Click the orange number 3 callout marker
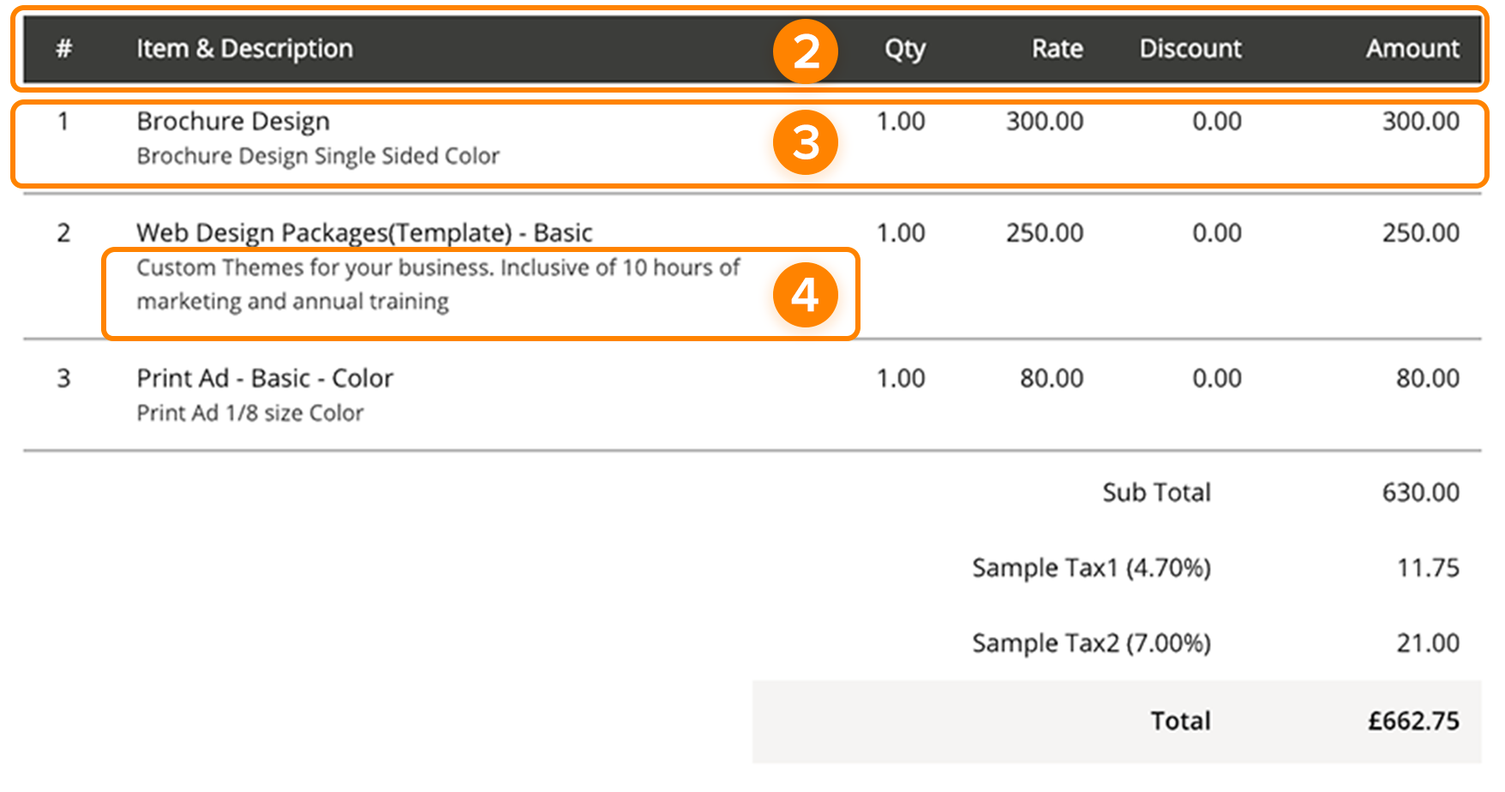The image size is (1505, 792). click(805, 142)
